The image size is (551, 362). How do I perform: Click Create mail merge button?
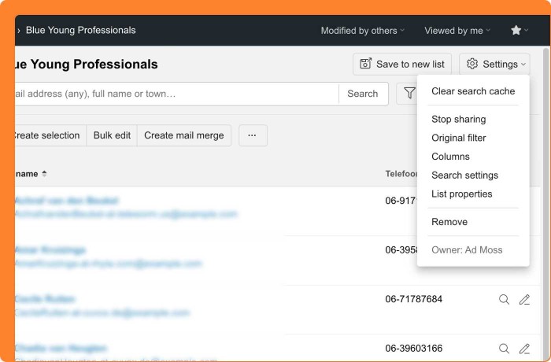point(183,135)
